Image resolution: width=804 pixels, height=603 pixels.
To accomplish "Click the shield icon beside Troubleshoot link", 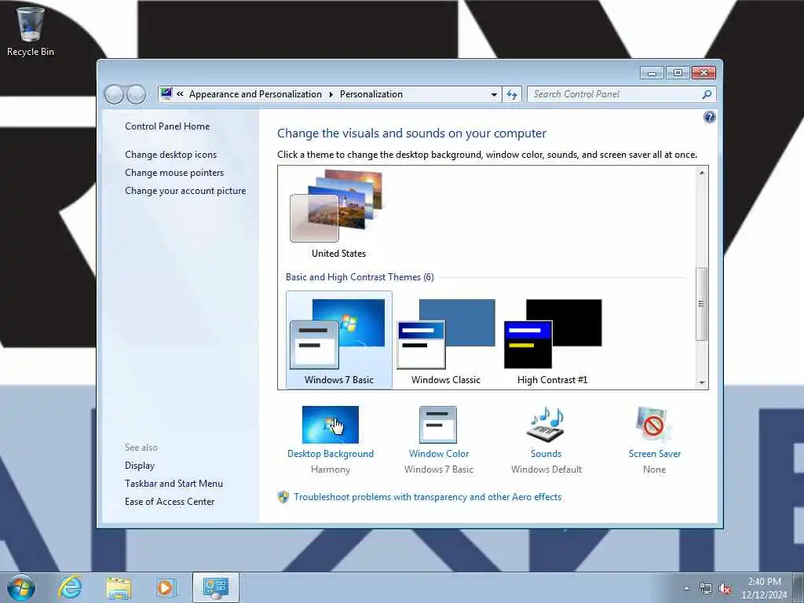I will pos(283,497).
